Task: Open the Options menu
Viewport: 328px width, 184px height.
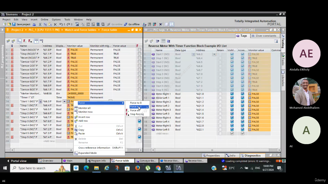Action: click(x=56, y=19)
